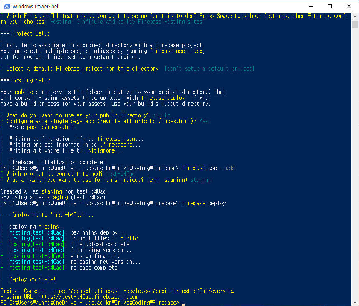Viewport: 359px width, 306px height.
Task: Click the scrollbar up arrow
Action: [x=355, y=17]
